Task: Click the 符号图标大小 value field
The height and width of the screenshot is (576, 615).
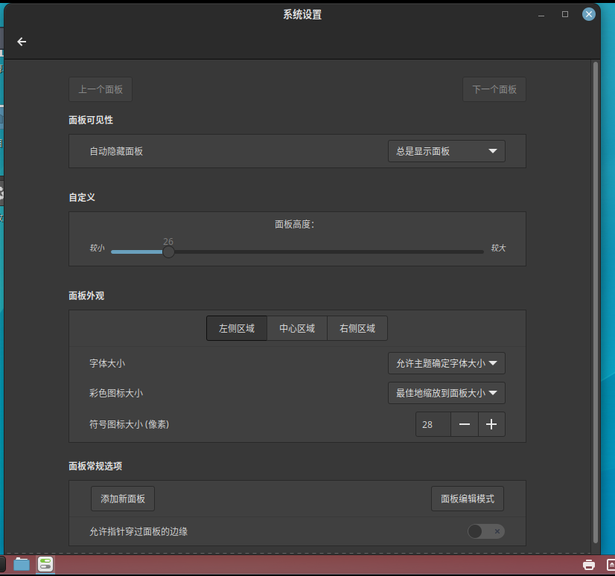Action: (433, 424)
